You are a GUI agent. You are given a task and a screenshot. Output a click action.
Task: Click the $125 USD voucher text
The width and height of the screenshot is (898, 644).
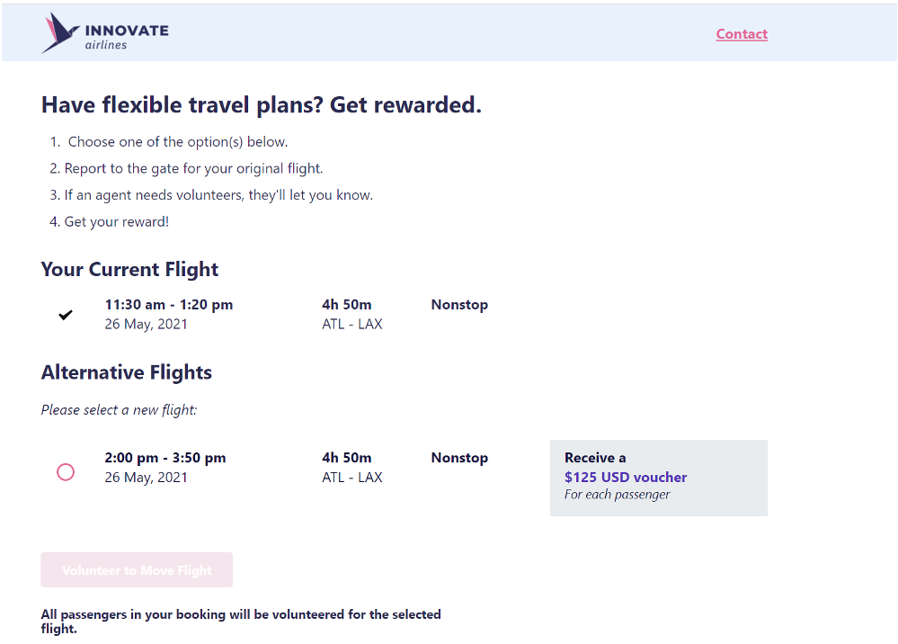click(x=626, y=477)
